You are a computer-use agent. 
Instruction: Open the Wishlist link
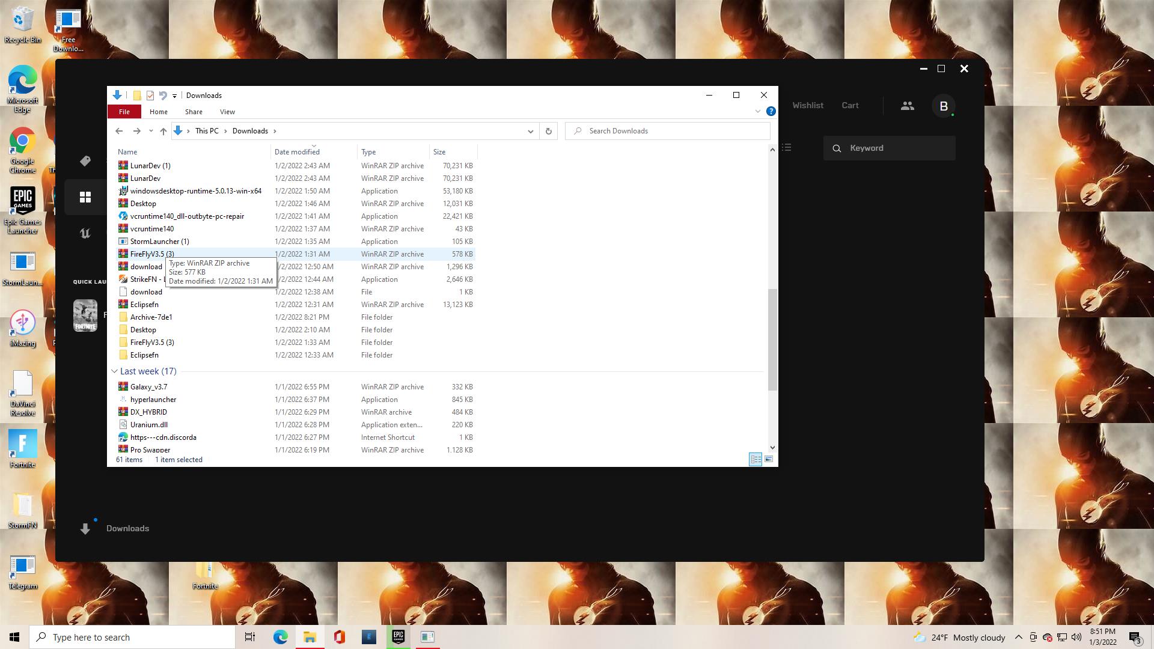click(807, 105)
